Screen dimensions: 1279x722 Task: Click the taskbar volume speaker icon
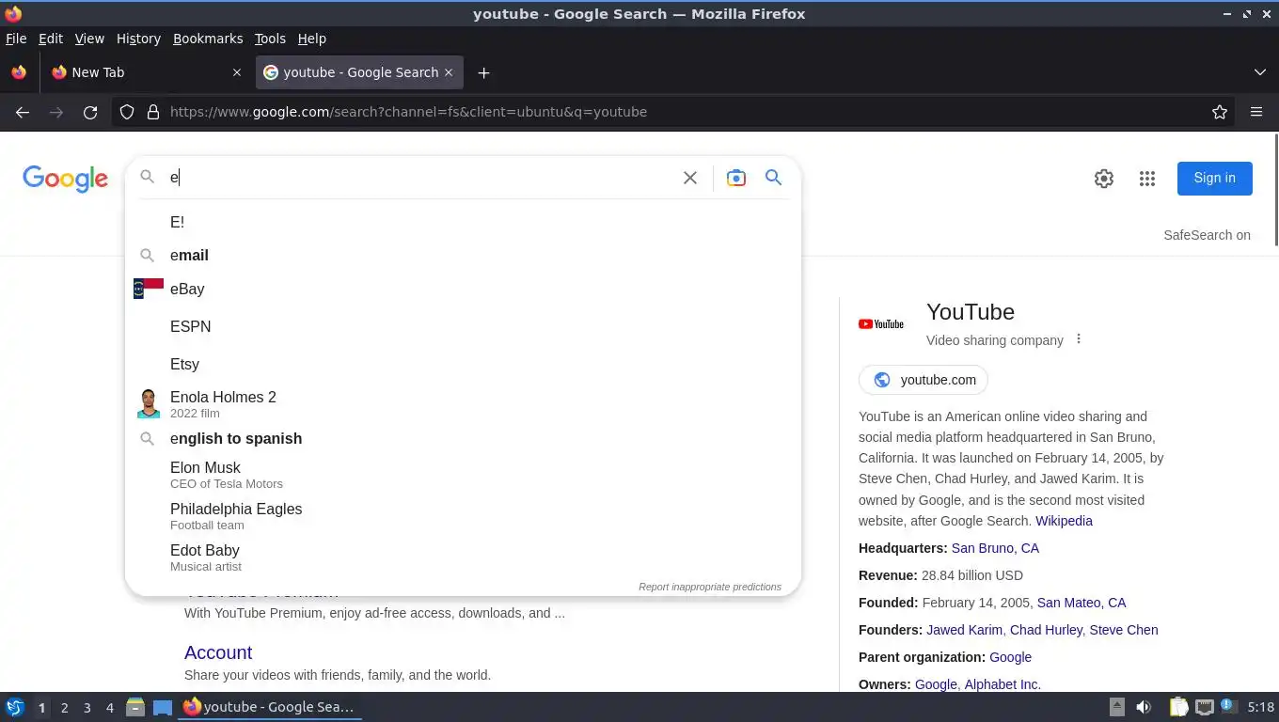[1144, 707]
